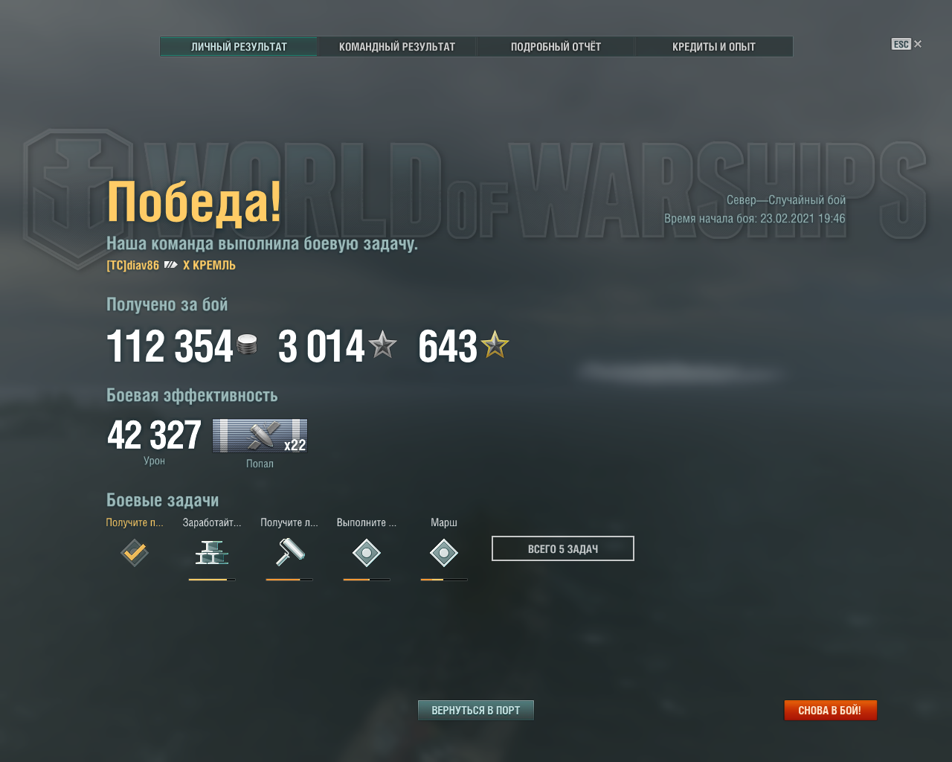Select the steel beams mission icon
The width and height of the screenshot is (952, 762).
(x=212, y=552)
